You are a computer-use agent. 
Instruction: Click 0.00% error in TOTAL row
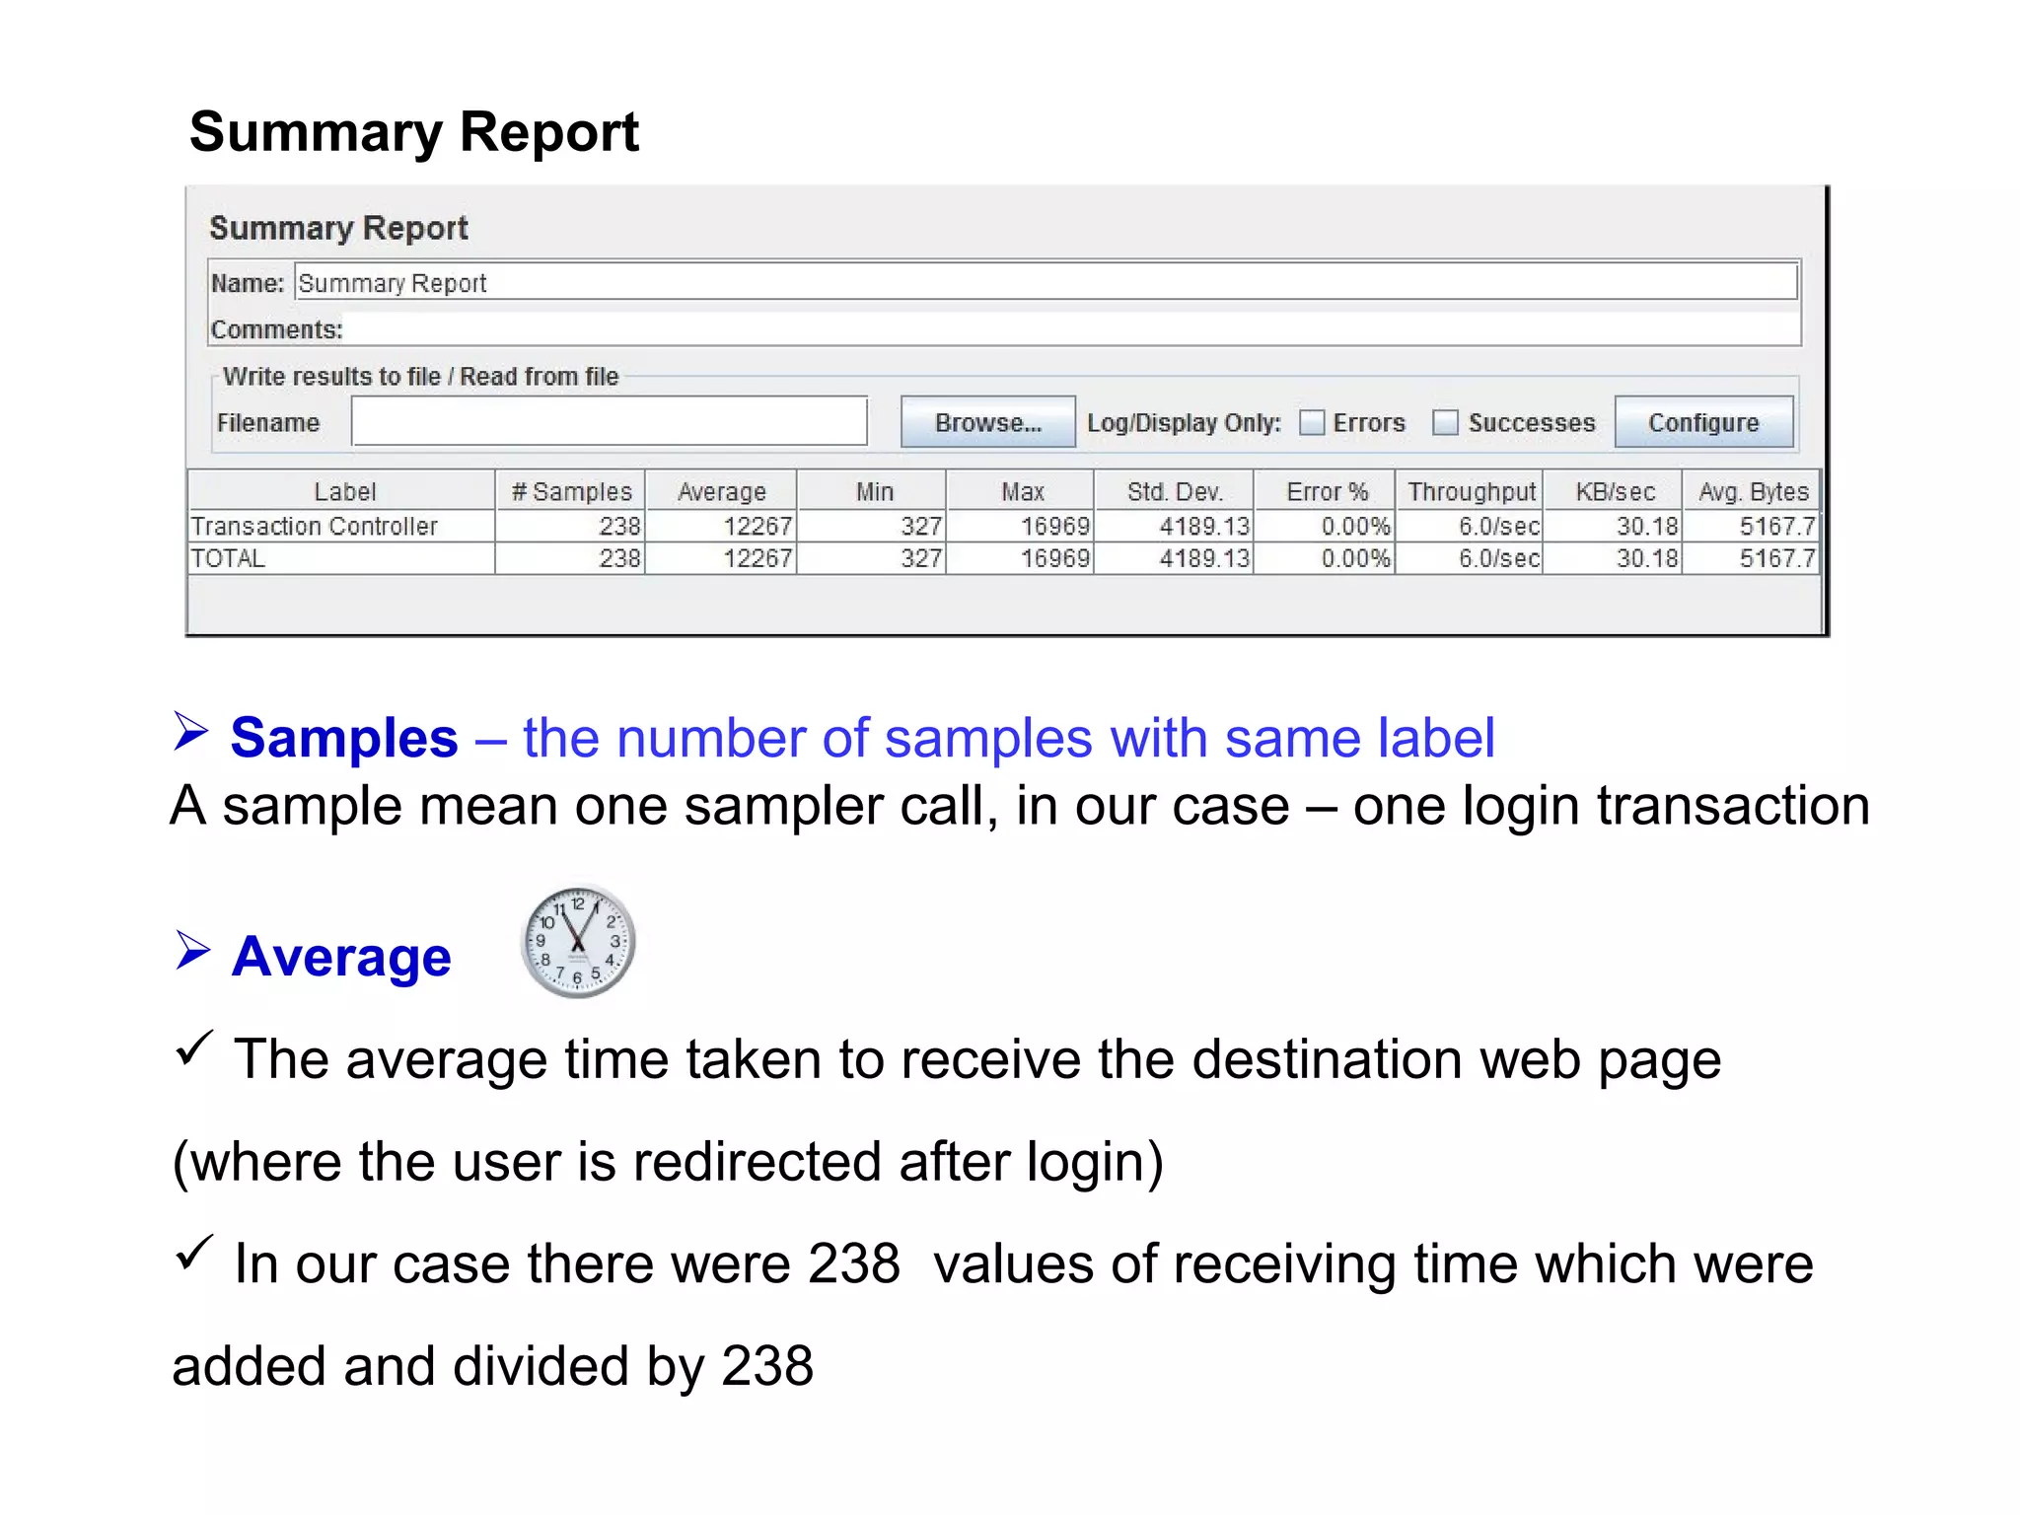(1356, 558)
